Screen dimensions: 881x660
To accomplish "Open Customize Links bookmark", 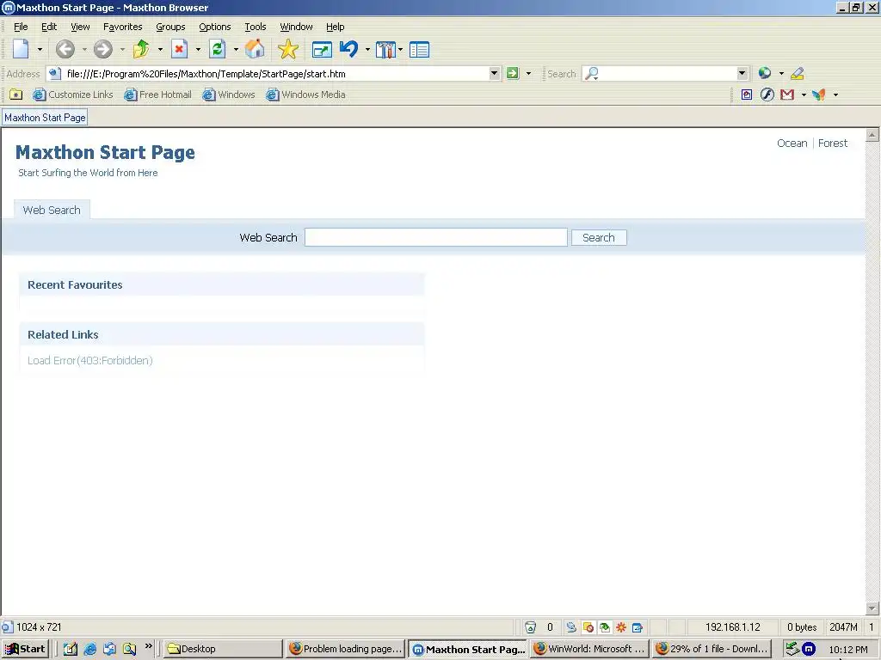I will coord(73,95).
